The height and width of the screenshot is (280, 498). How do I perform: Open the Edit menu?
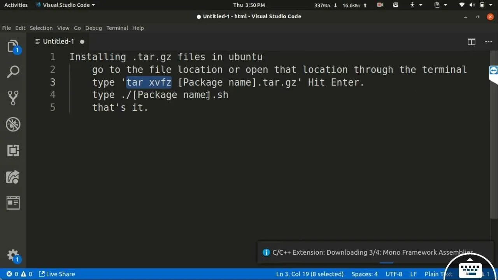20,28
